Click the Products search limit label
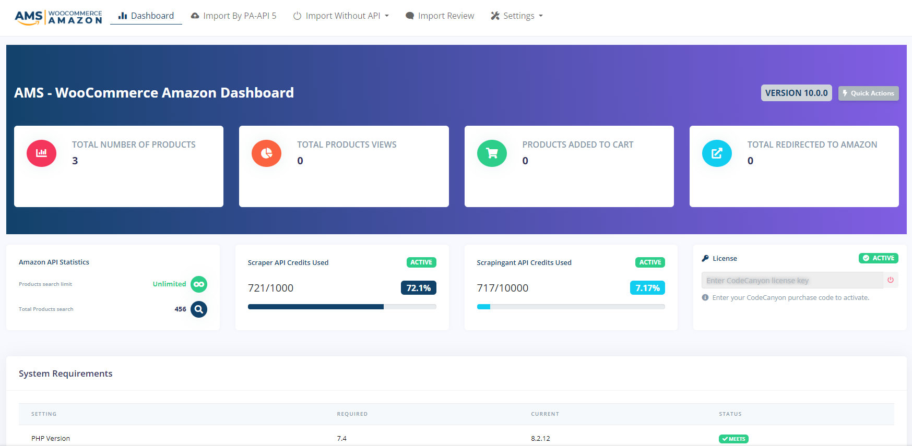The image size is (912, 446). [x=45, y=284]
